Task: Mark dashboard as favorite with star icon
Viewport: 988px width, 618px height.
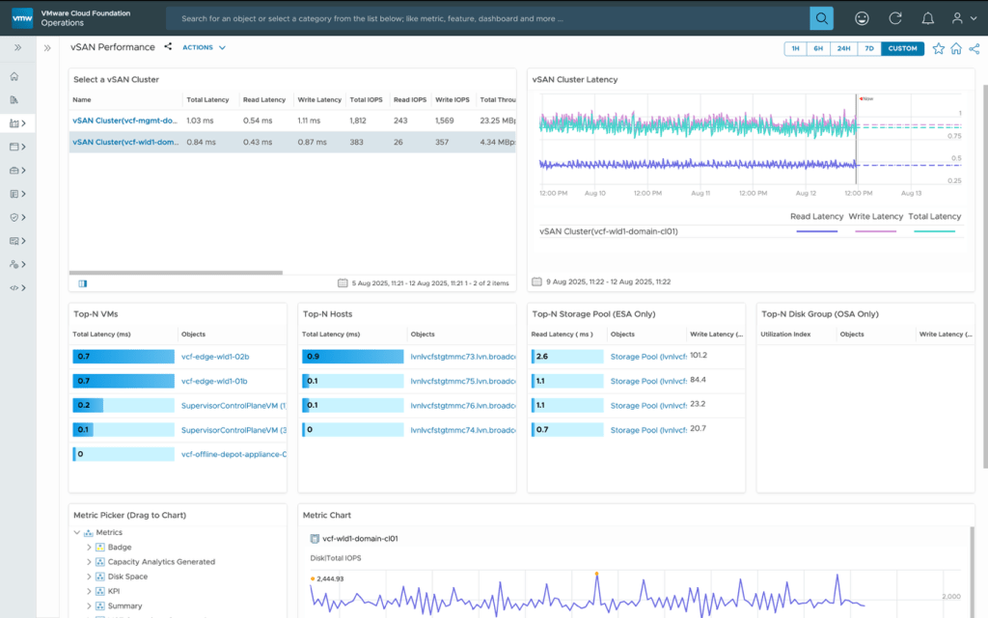Action: [938, 49]
